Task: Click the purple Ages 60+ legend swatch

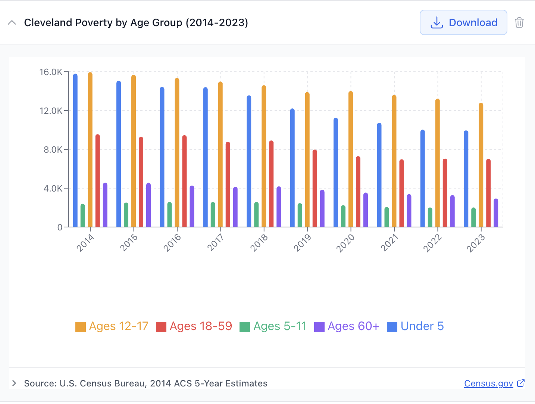Action: [319, 326]
